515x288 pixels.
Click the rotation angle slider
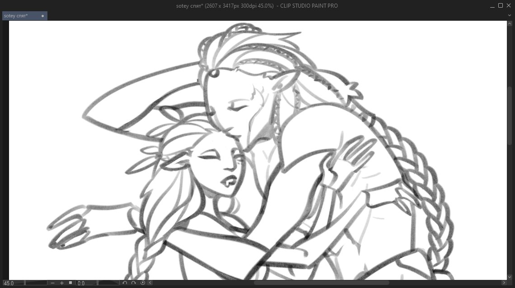tap(109, 283)
